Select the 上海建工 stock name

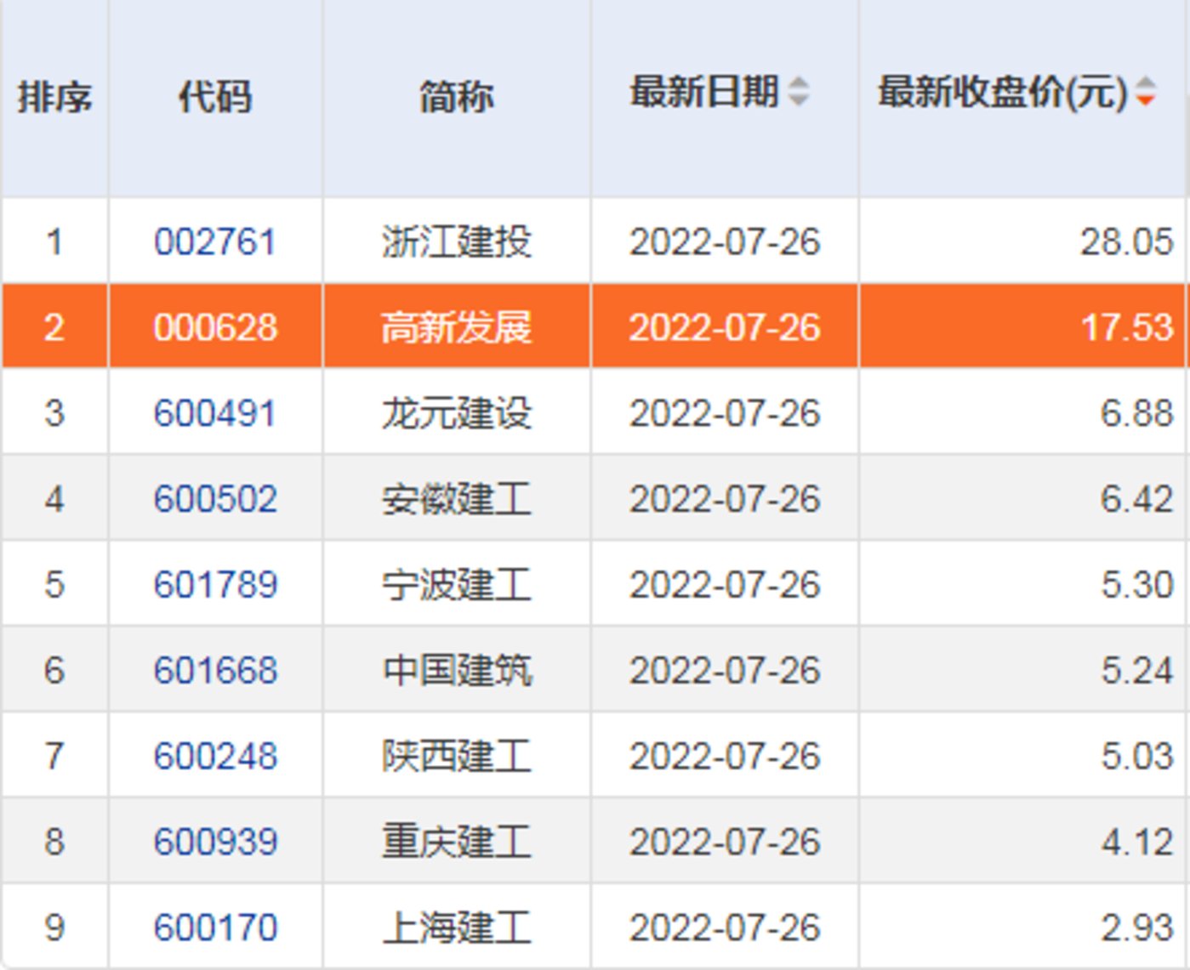point(457,927)
